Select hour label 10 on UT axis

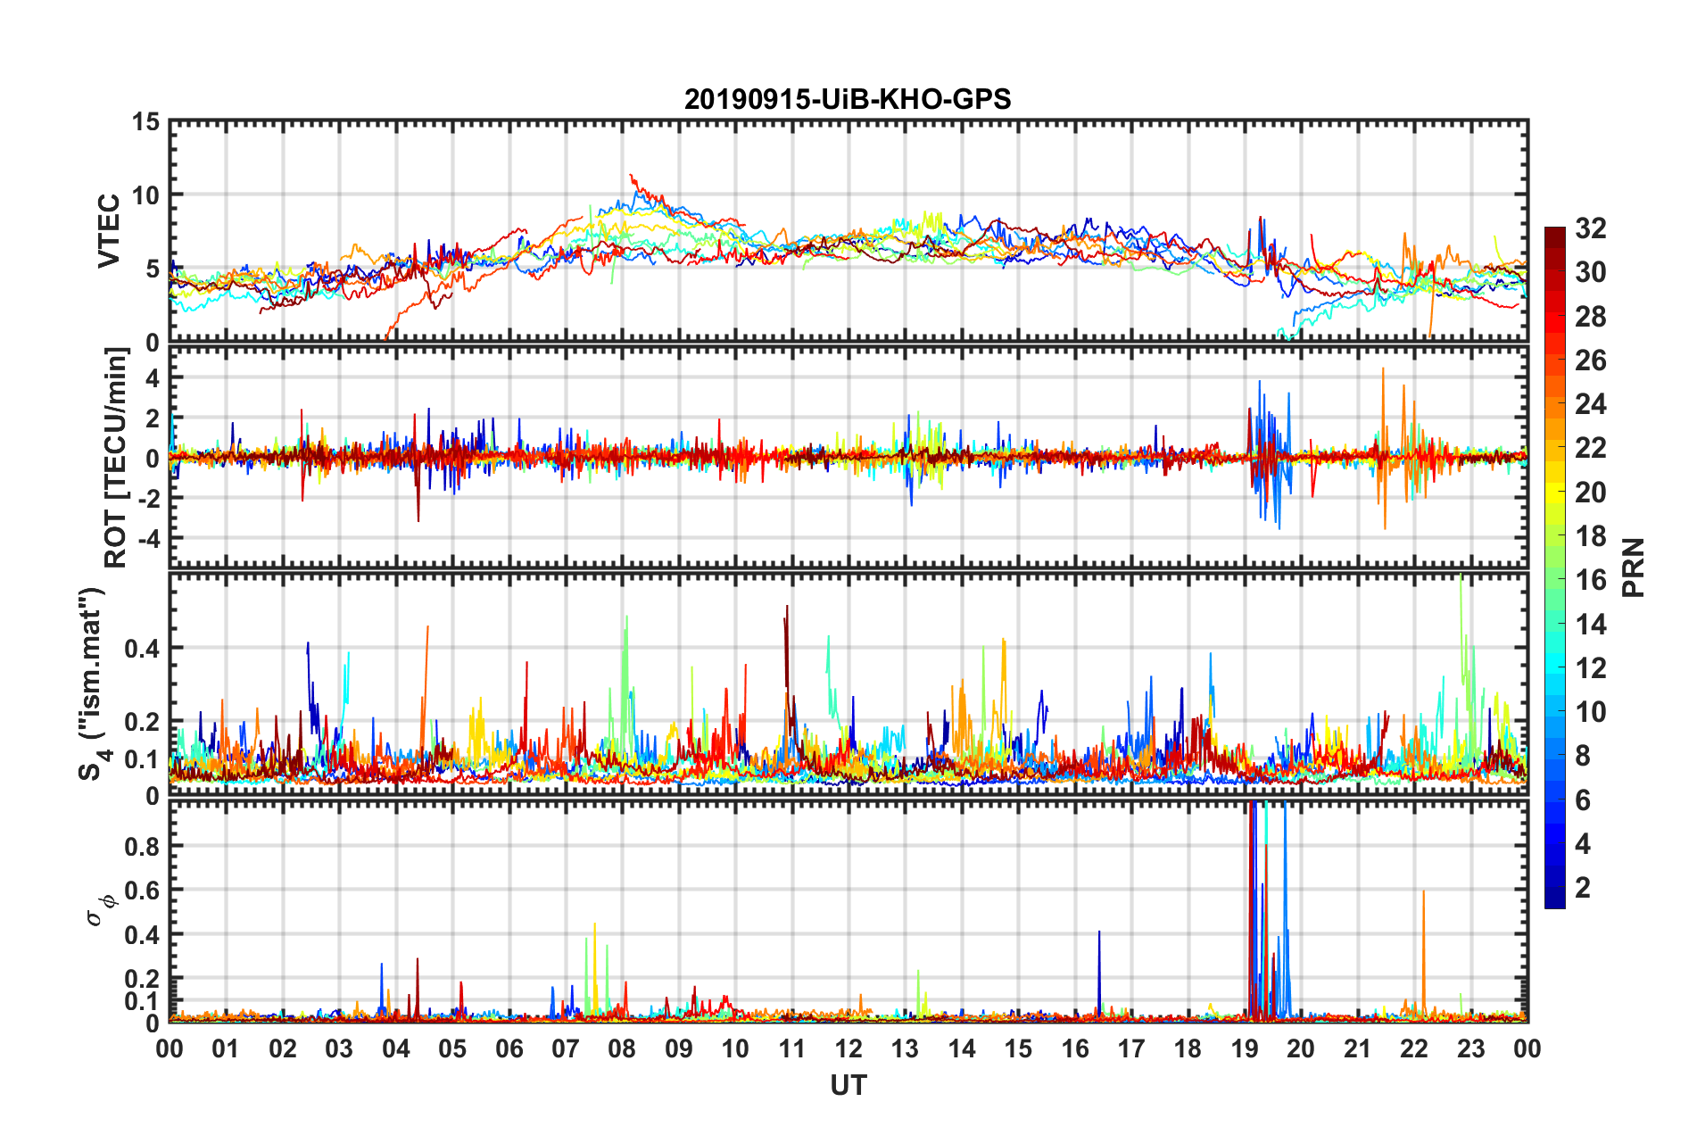[x=735, y=1049]
